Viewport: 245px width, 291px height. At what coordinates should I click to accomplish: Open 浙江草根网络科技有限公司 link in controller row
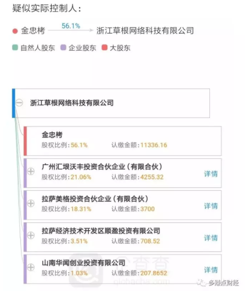145,31
